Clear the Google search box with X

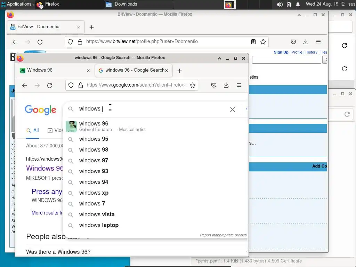(x=233, y=110)
